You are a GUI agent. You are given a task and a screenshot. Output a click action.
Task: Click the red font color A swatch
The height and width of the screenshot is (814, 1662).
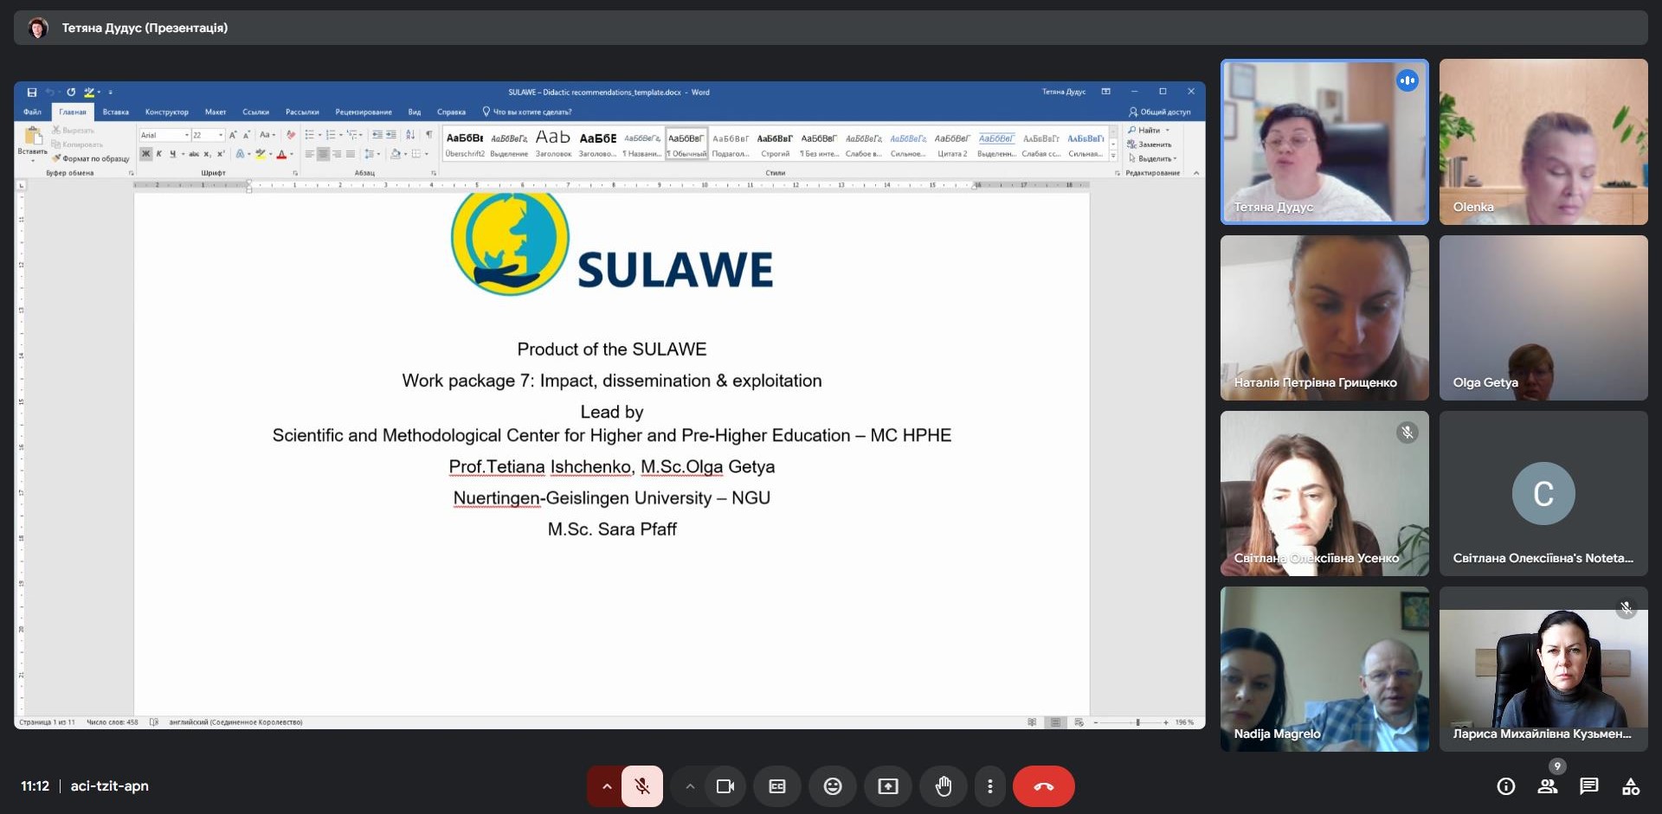tap(281, 154)
